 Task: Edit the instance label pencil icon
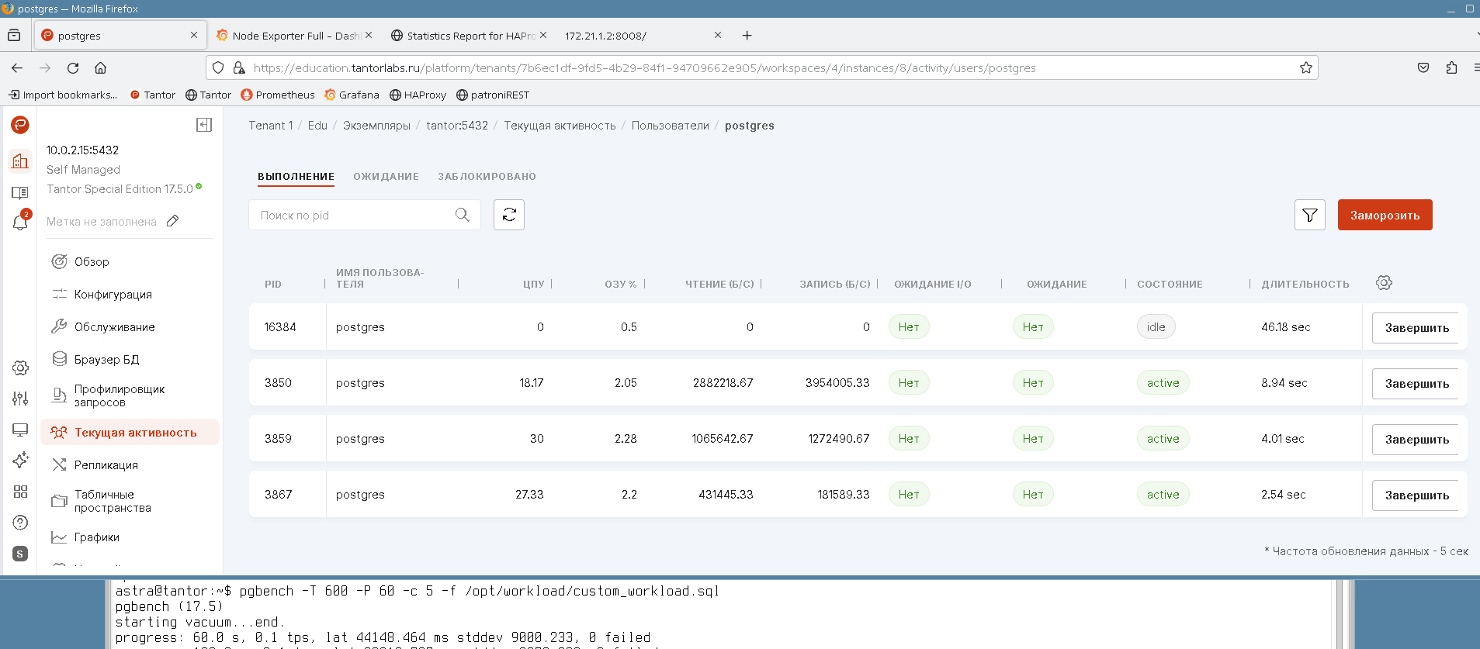(x=173, y=221)
